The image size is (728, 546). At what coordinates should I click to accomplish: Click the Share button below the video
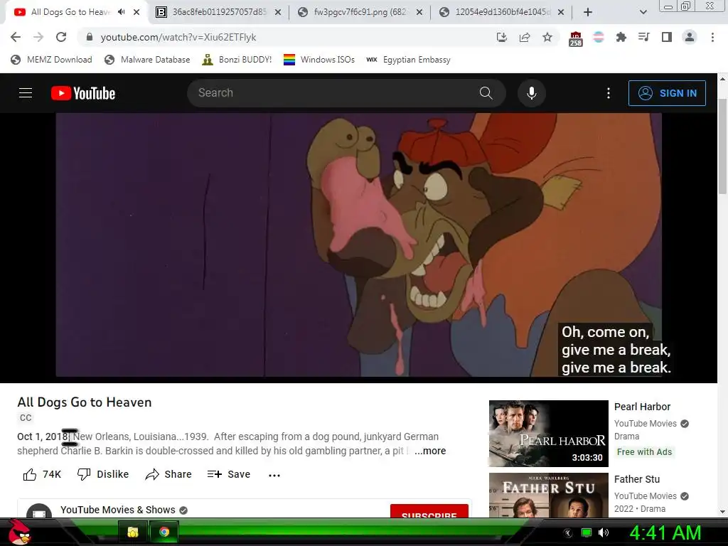point(168,474)
